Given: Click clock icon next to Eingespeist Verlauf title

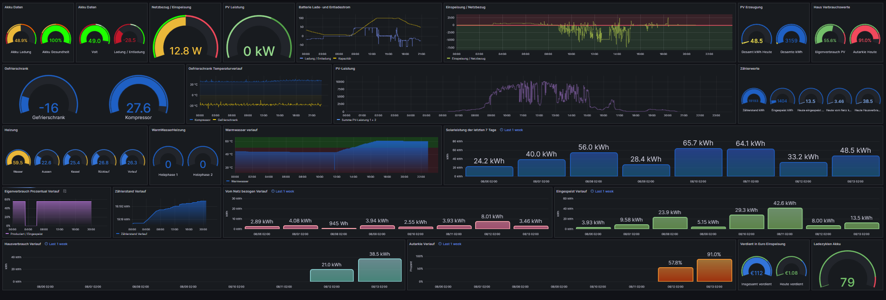Looking at the screenshot, I should [592, 191].
